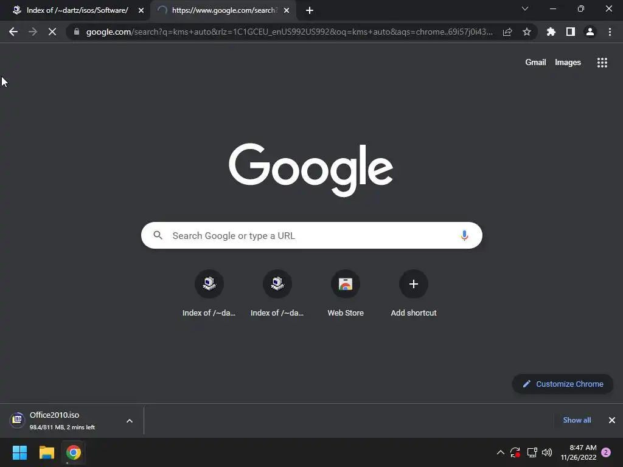Image resolution: width=623 pixels, height=467 pixels.
Task: Click the magnifier icon in the search box
Action: pyautogui.click(x=158, y=235)
